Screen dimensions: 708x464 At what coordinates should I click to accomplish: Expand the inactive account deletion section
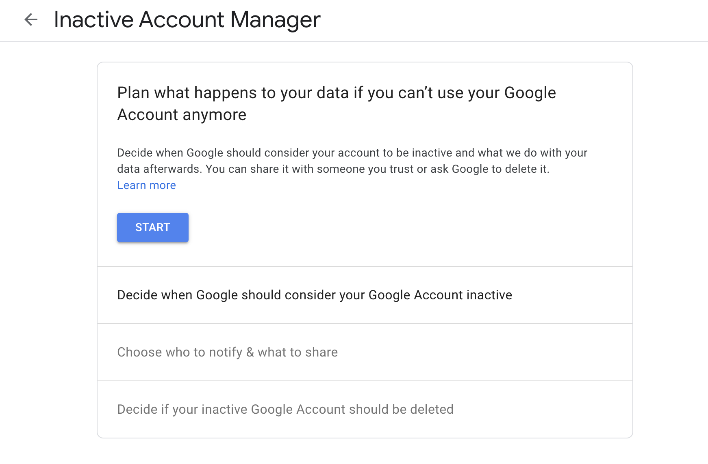[x=285, y=409]
